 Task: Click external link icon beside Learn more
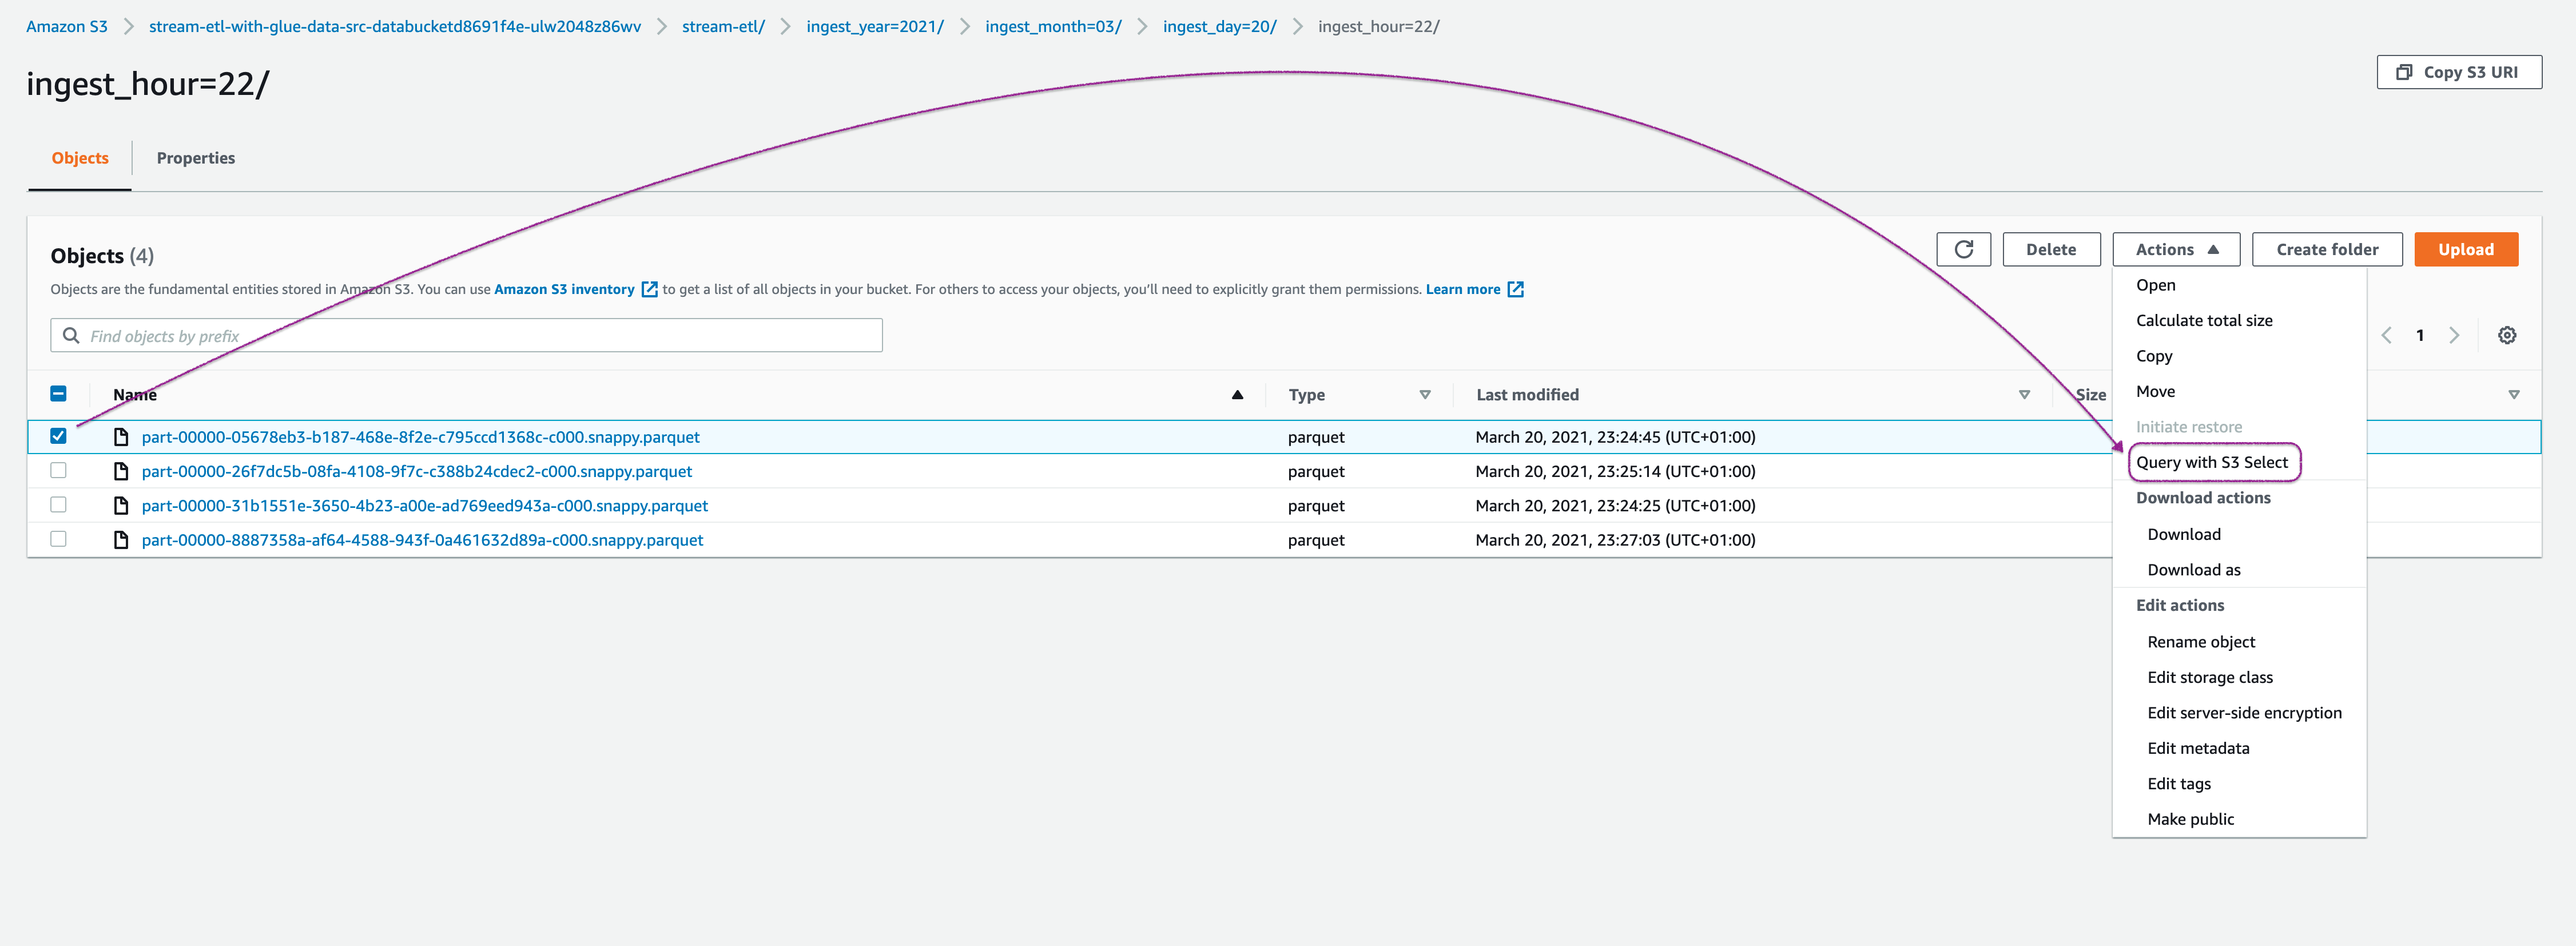tap(1515, 290)
